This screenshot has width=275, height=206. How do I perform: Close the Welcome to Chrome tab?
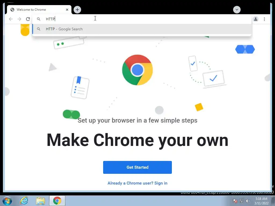[x=67, y=10]
